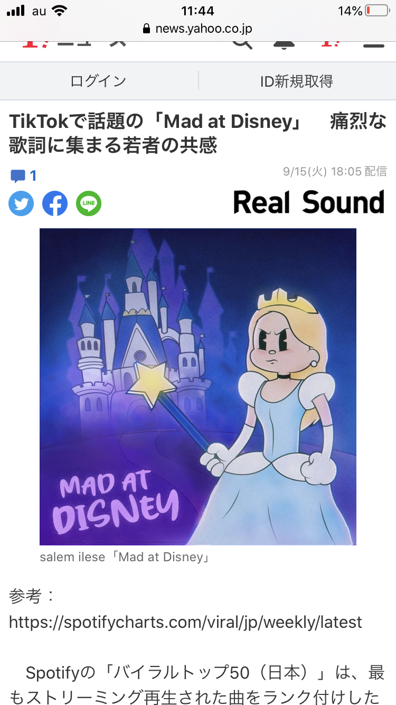Share the article via LINE
This screenshot has width=396, height=705.
89,203
